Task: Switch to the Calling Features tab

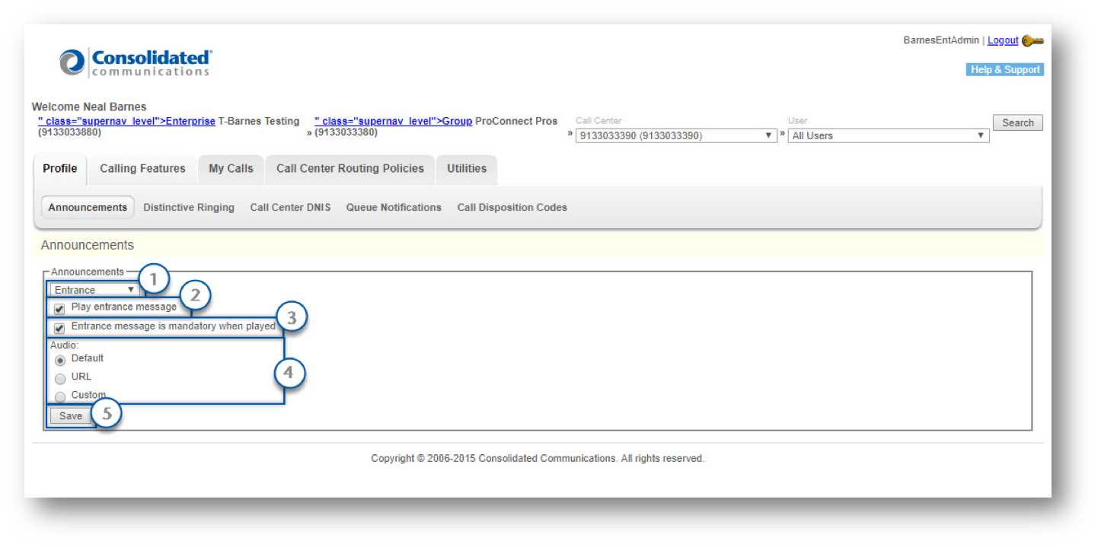Action: [142, 169]
